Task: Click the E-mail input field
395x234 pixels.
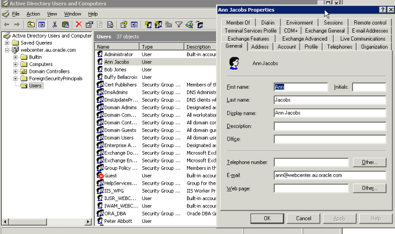Action: click(x=330, y=175)
